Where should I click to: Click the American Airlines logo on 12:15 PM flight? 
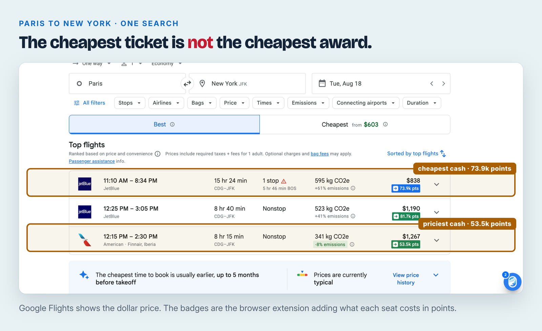85,240
